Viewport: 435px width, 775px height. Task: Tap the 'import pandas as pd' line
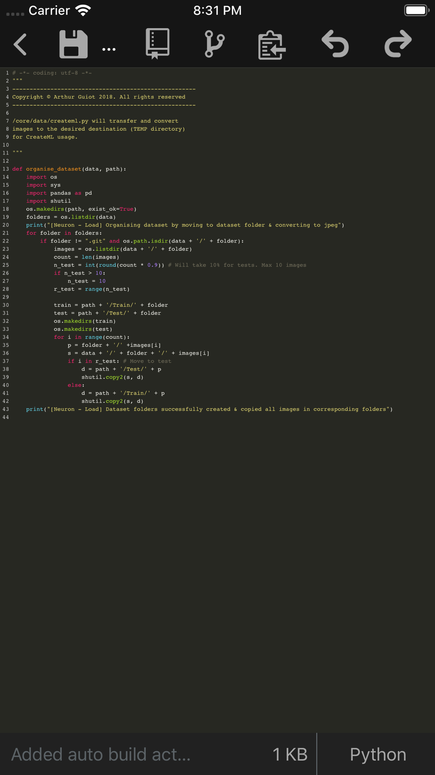[59, 193]
